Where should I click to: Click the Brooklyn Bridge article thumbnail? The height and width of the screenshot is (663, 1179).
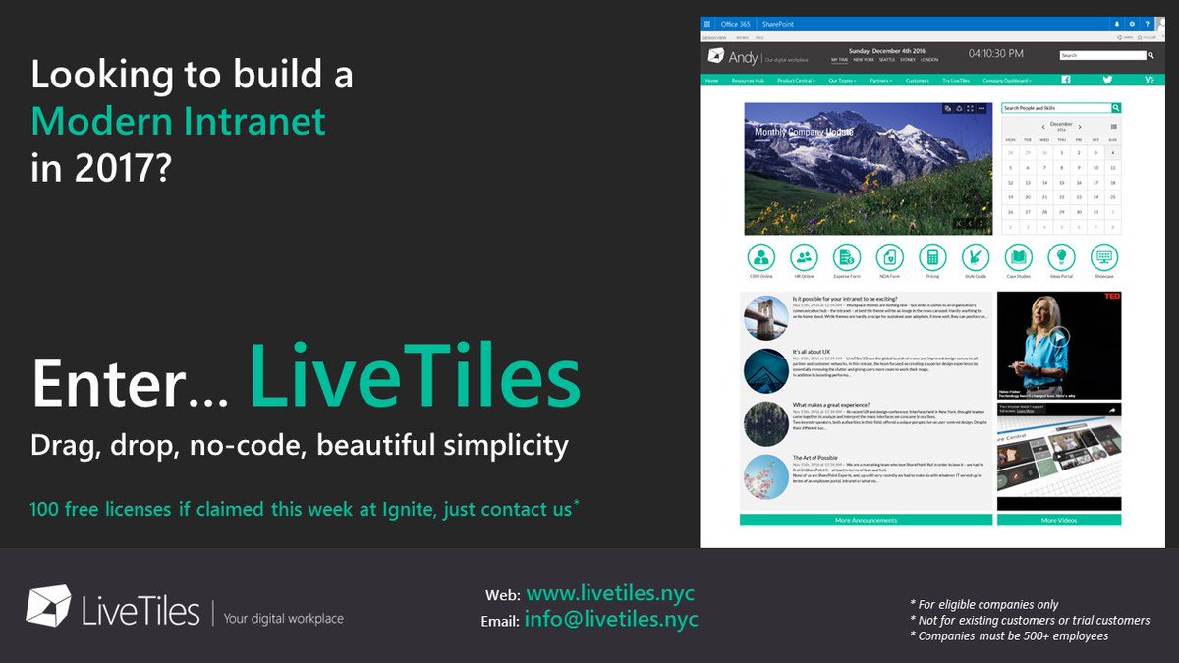coord(766,316)
